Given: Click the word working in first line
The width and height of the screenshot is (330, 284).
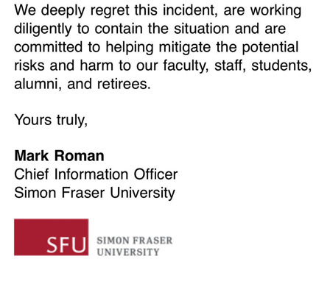Looking at the screenshot, I should point(275,11).
